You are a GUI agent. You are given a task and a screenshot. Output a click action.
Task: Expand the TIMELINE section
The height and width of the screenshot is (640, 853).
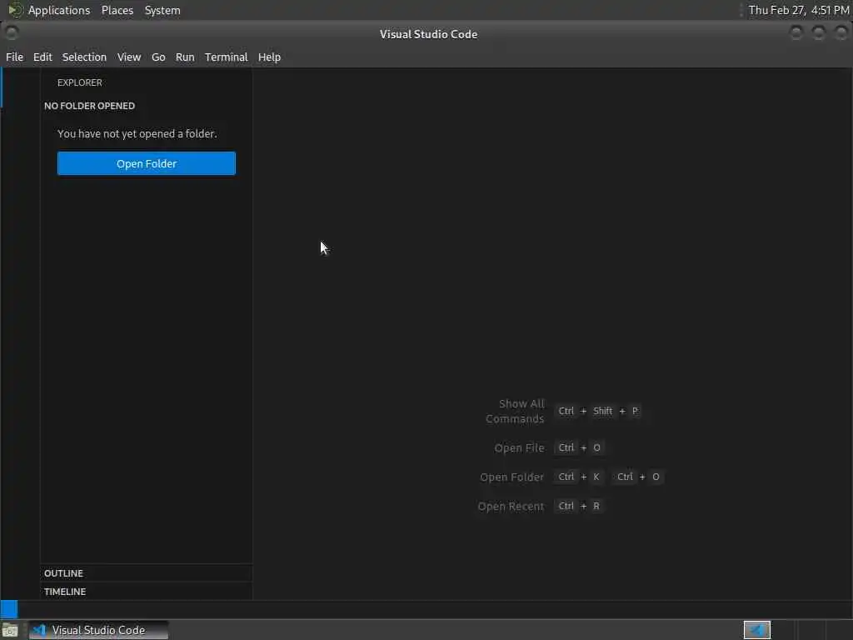[x=146, y=592]
